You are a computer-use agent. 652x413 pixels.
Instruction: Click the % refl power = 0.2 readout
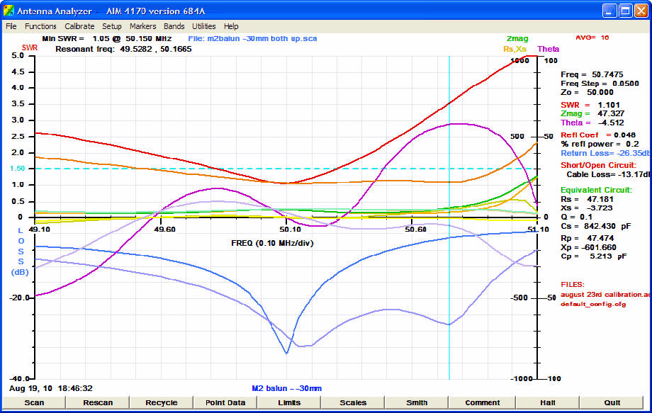click(600, 144)
